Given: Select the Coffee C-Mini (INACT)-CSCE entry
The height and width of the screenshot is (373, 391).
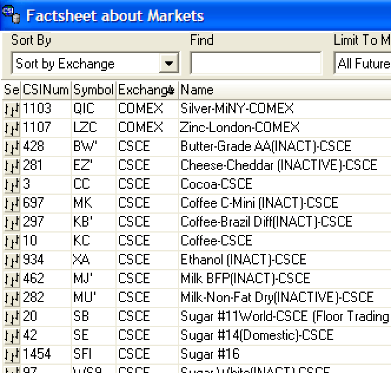Looking at the screenshot, I should click(x=259, y=204).
